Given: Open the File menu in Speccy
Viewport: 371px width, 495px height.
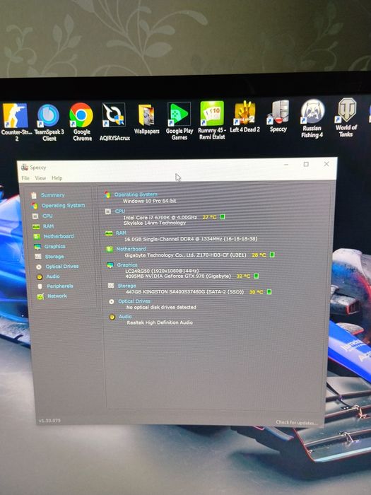Looking at the screenshot, I should [x=25, y=178].
